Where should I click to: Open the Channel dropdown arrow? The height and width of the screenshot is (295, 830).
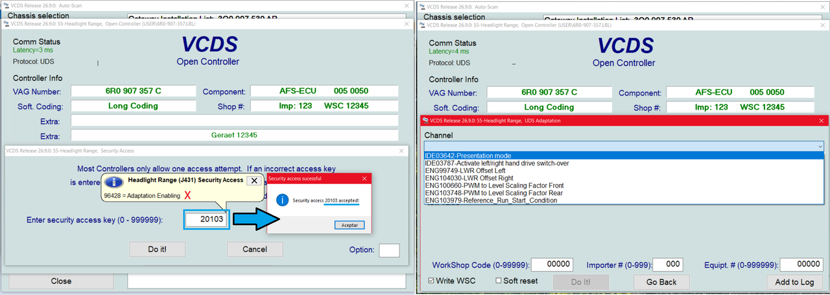pos(820,147)
